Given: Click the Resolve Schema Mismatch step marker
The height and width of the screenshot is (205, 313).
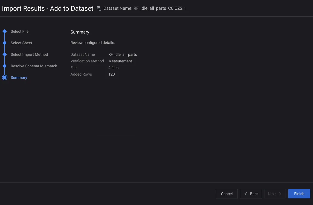Looking at the screenshot, I should click(x=5, y=66).
